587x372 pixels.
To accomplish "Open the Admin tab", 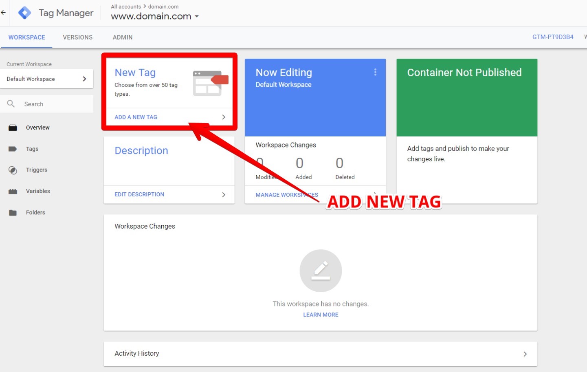I will [x=123, y=37].
